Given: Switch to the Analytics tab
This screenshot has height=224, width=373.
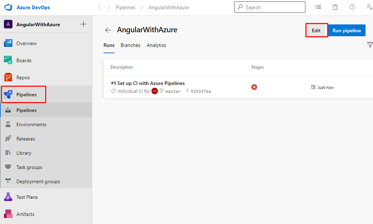Looking at the screenshot, I should coord(156,45).
